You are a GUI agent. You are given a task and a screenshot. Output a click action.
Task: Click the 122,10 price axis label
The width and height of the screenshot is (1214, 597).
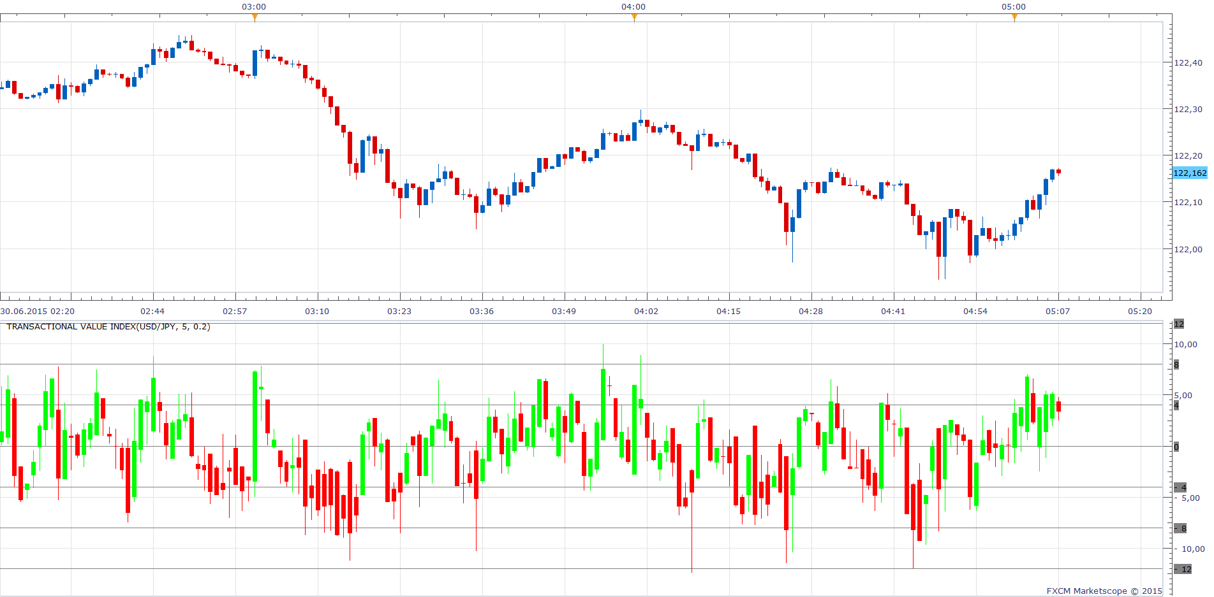pos(1188,202)
